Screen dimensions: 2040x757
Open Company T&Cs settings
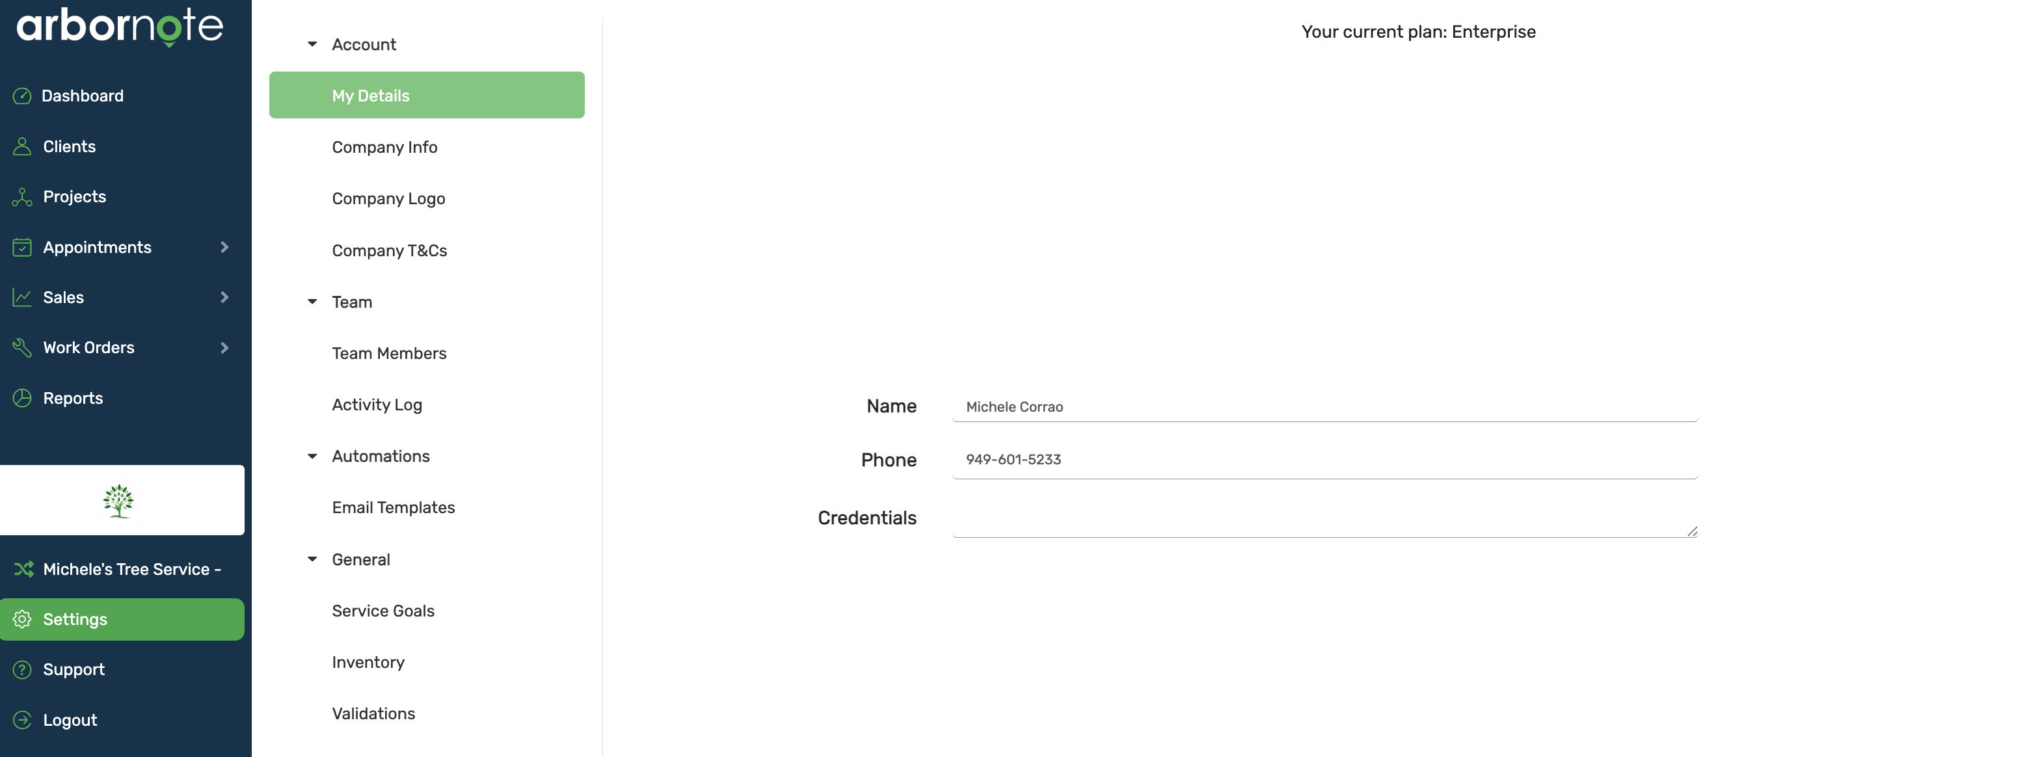tap(389, 250)
